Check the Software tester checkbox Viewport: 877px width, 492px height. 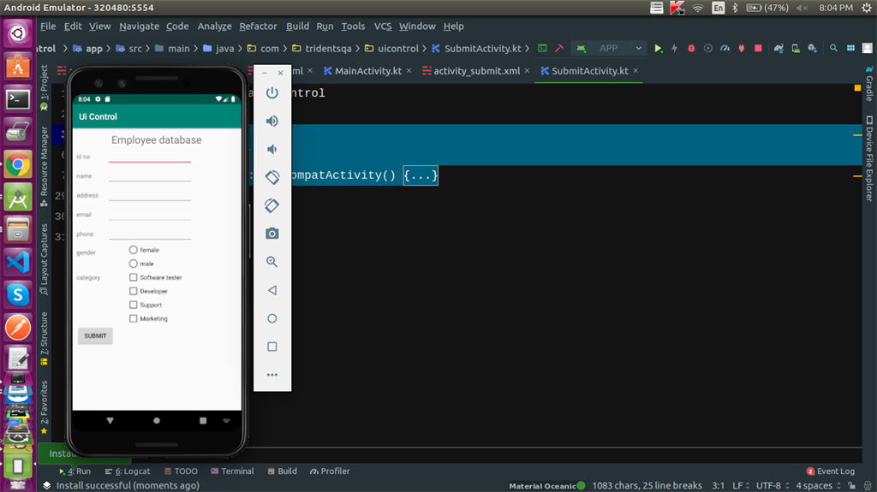[x=133, y=277]
